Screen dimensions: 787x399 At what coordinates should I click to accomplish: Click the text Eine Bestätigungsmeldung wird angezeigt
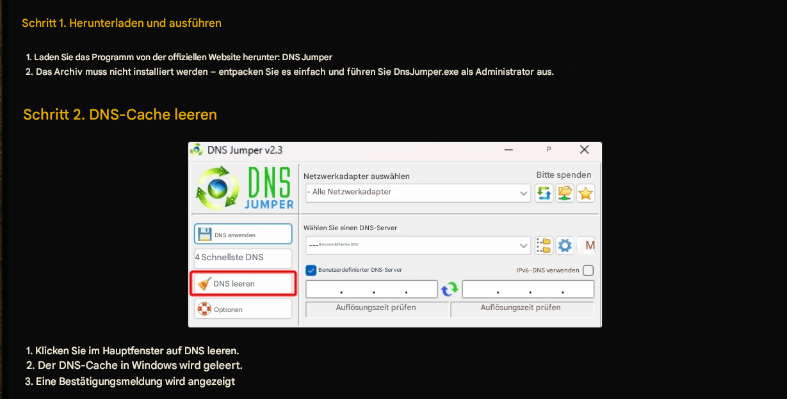(x=135, y=382)
